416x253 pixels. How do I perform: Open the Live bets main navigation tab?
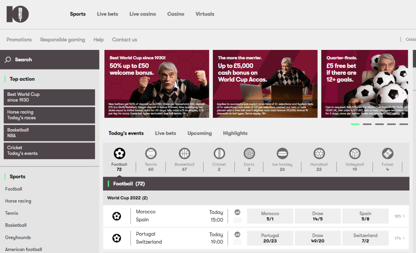107,14
